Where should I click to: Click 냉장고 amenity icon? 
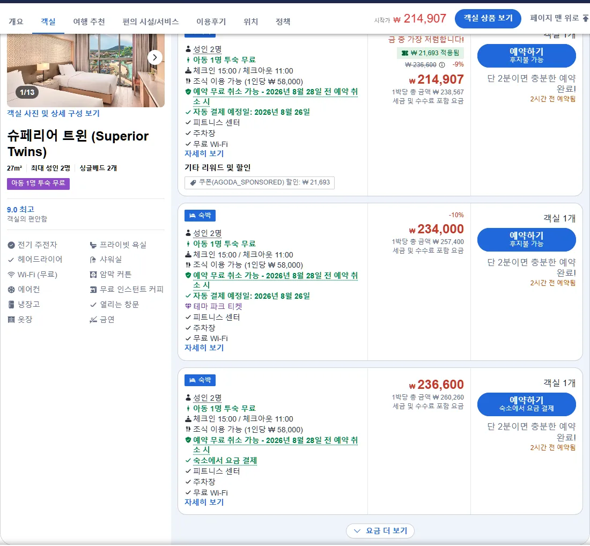[11, 305]
